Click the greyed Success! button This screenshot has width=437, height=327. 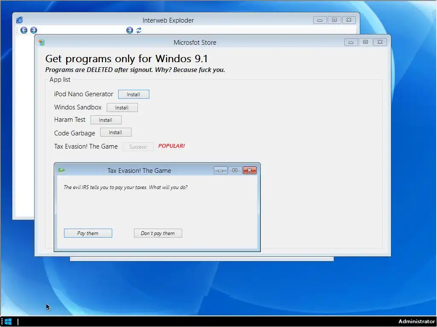tap(138, 147)
